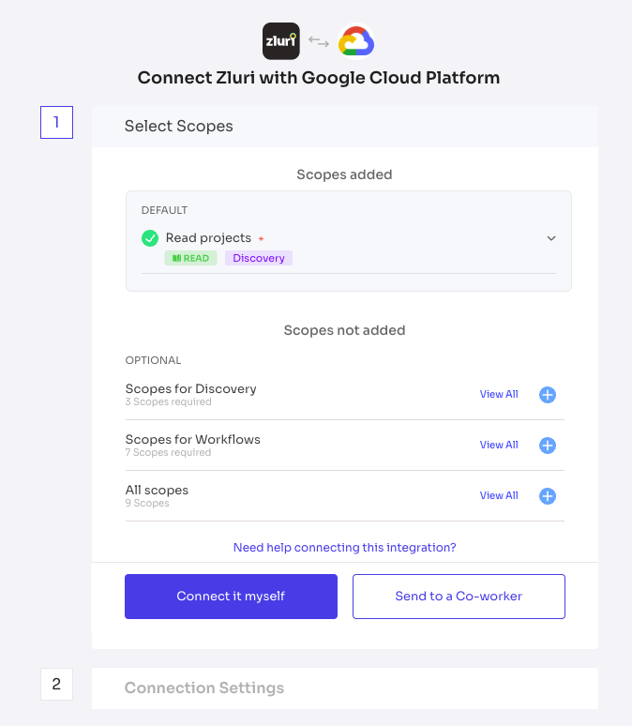Click the green READ badge
Screen dimensions: 632x726
pyautogui.click(x=190, y=258)
